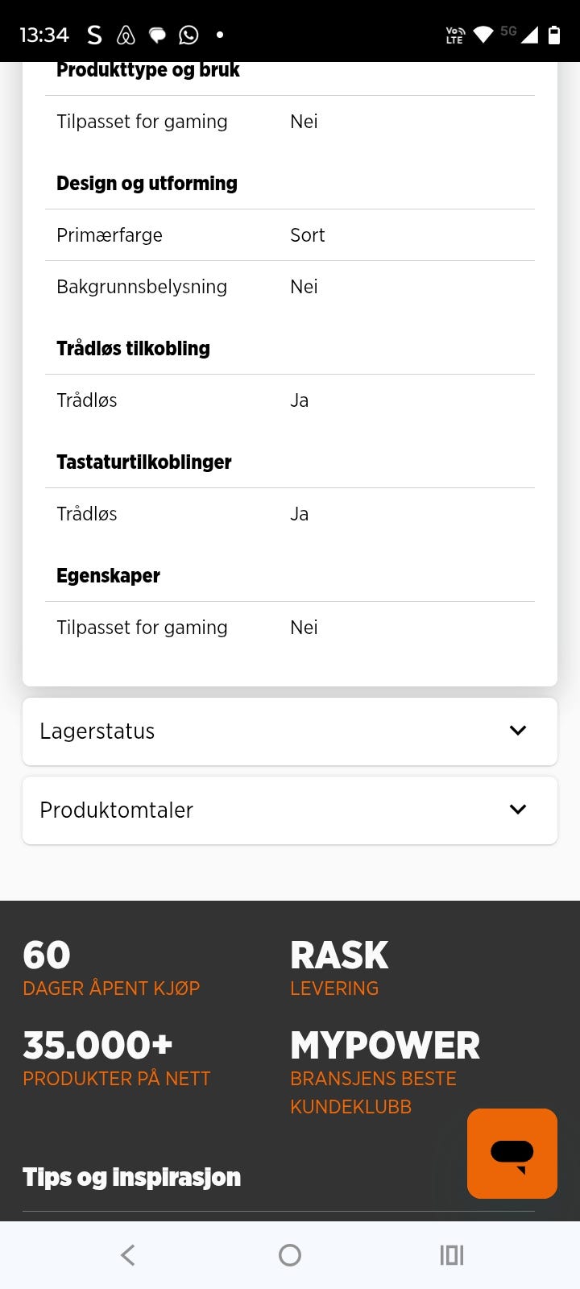Tap the Airbnb notification icon
The image size is (580, 1289).
click(126, 35)
